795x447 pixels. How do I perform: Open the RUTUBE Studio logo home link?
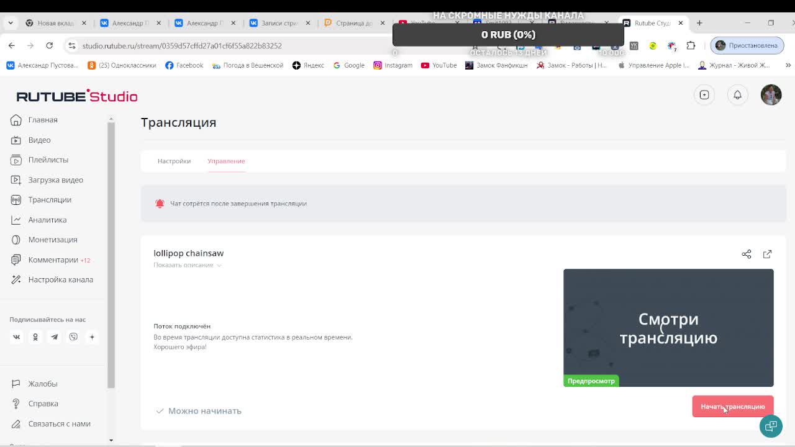coord(77,96)
